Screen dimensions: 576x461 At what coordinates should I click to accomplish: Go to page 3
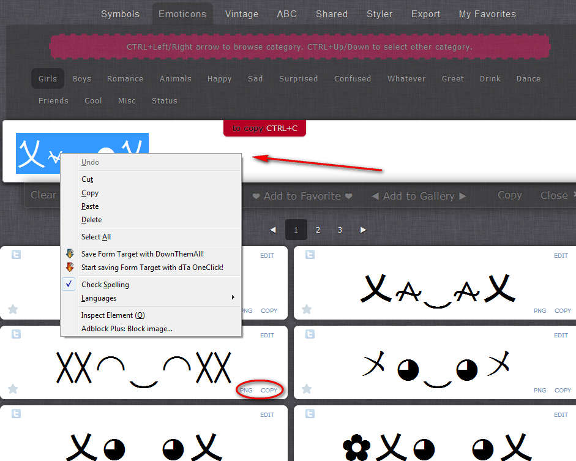(x=340, y=230)
